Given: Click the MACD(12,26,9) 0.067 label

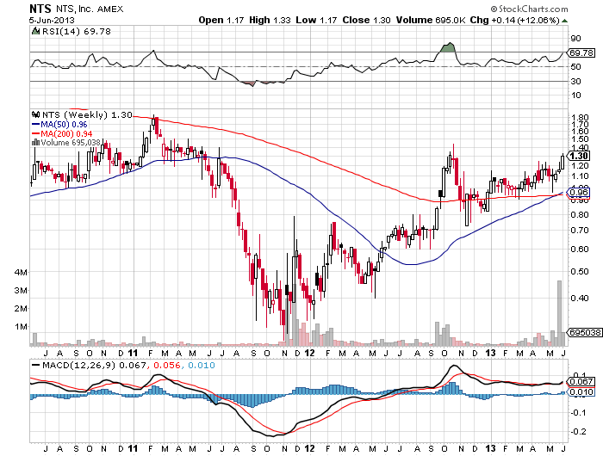Looking at the screenshot, I should tap(89, 365).
